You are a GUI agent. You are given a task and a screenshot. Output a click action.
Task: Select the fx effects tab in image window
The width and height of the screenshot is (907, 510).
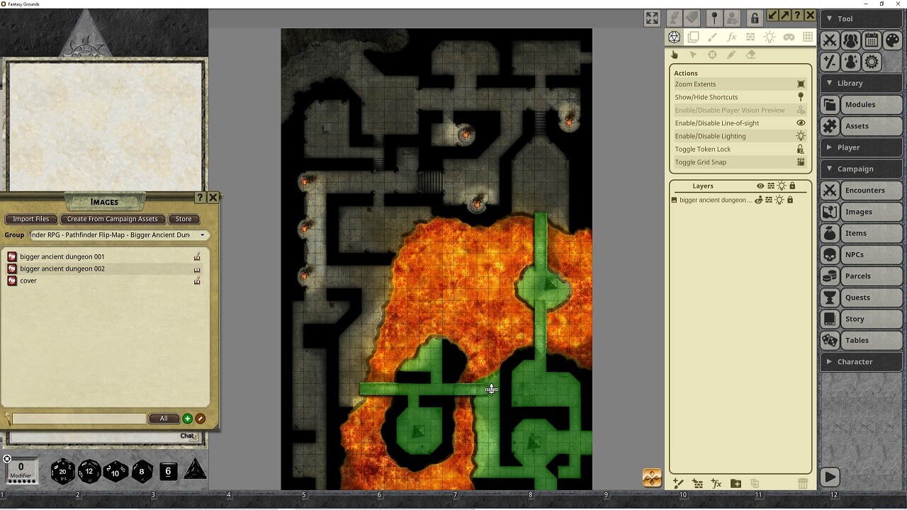pyautogui.click(x=732, y=38)
